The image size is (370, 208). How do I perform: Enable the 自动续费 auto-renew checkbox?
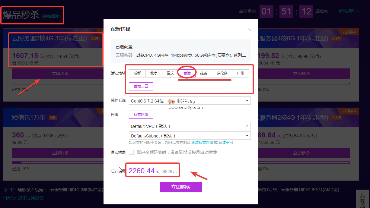pyautogui.click(x=131, y=152)
